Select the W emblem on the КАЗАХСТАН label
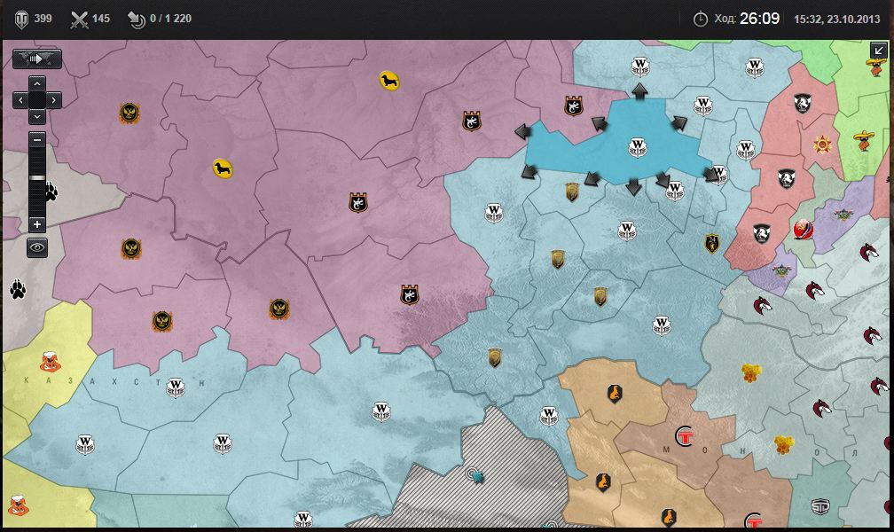Screen dimensions: 894x532 (x=176, y=388)
